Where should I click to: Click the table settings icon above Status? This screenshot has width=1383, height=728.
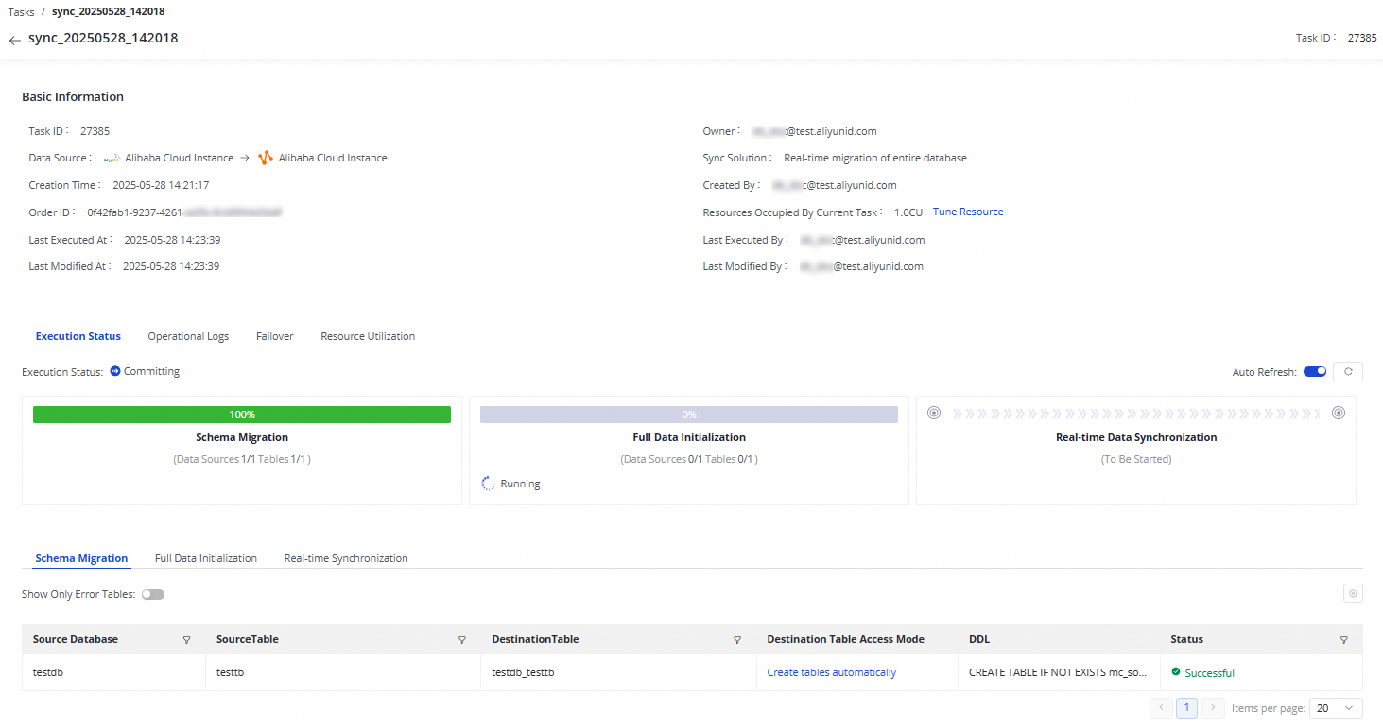click(x=1353, y=594)
